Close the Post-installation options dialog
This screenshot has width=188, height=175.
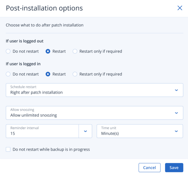(180, 8)
